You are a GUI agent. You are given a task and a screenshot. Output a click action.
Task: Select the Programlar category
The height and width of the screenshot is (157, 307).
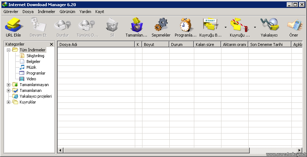point(36,73)
